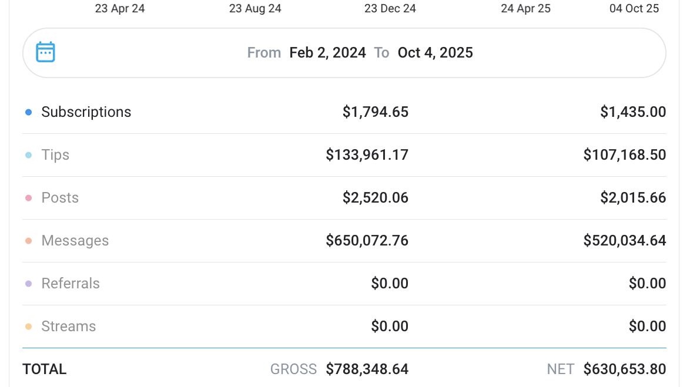690x387 pixels.
Task: Click the 23 Dec 24 axis label
Action: click(390, 9)
